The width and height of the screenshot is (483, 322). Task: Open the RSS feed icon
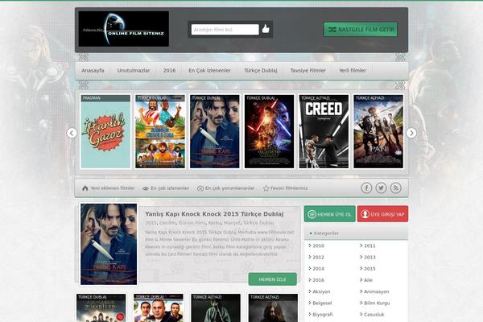396,188
